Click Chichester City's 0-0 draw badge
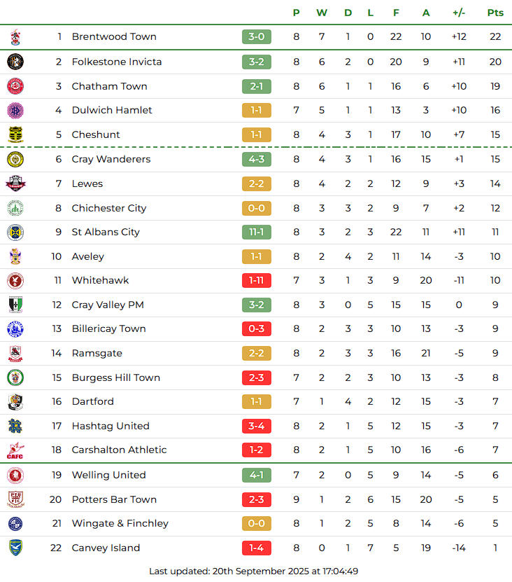Screen dimensions: 512x582 click(x=256, y=208)
